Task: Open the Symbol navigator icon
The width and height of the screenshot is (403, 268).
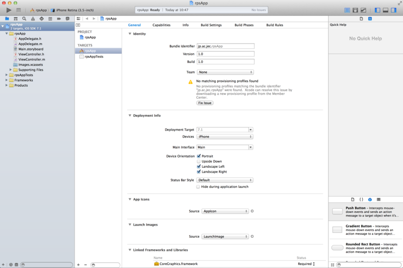Action: 16,19
